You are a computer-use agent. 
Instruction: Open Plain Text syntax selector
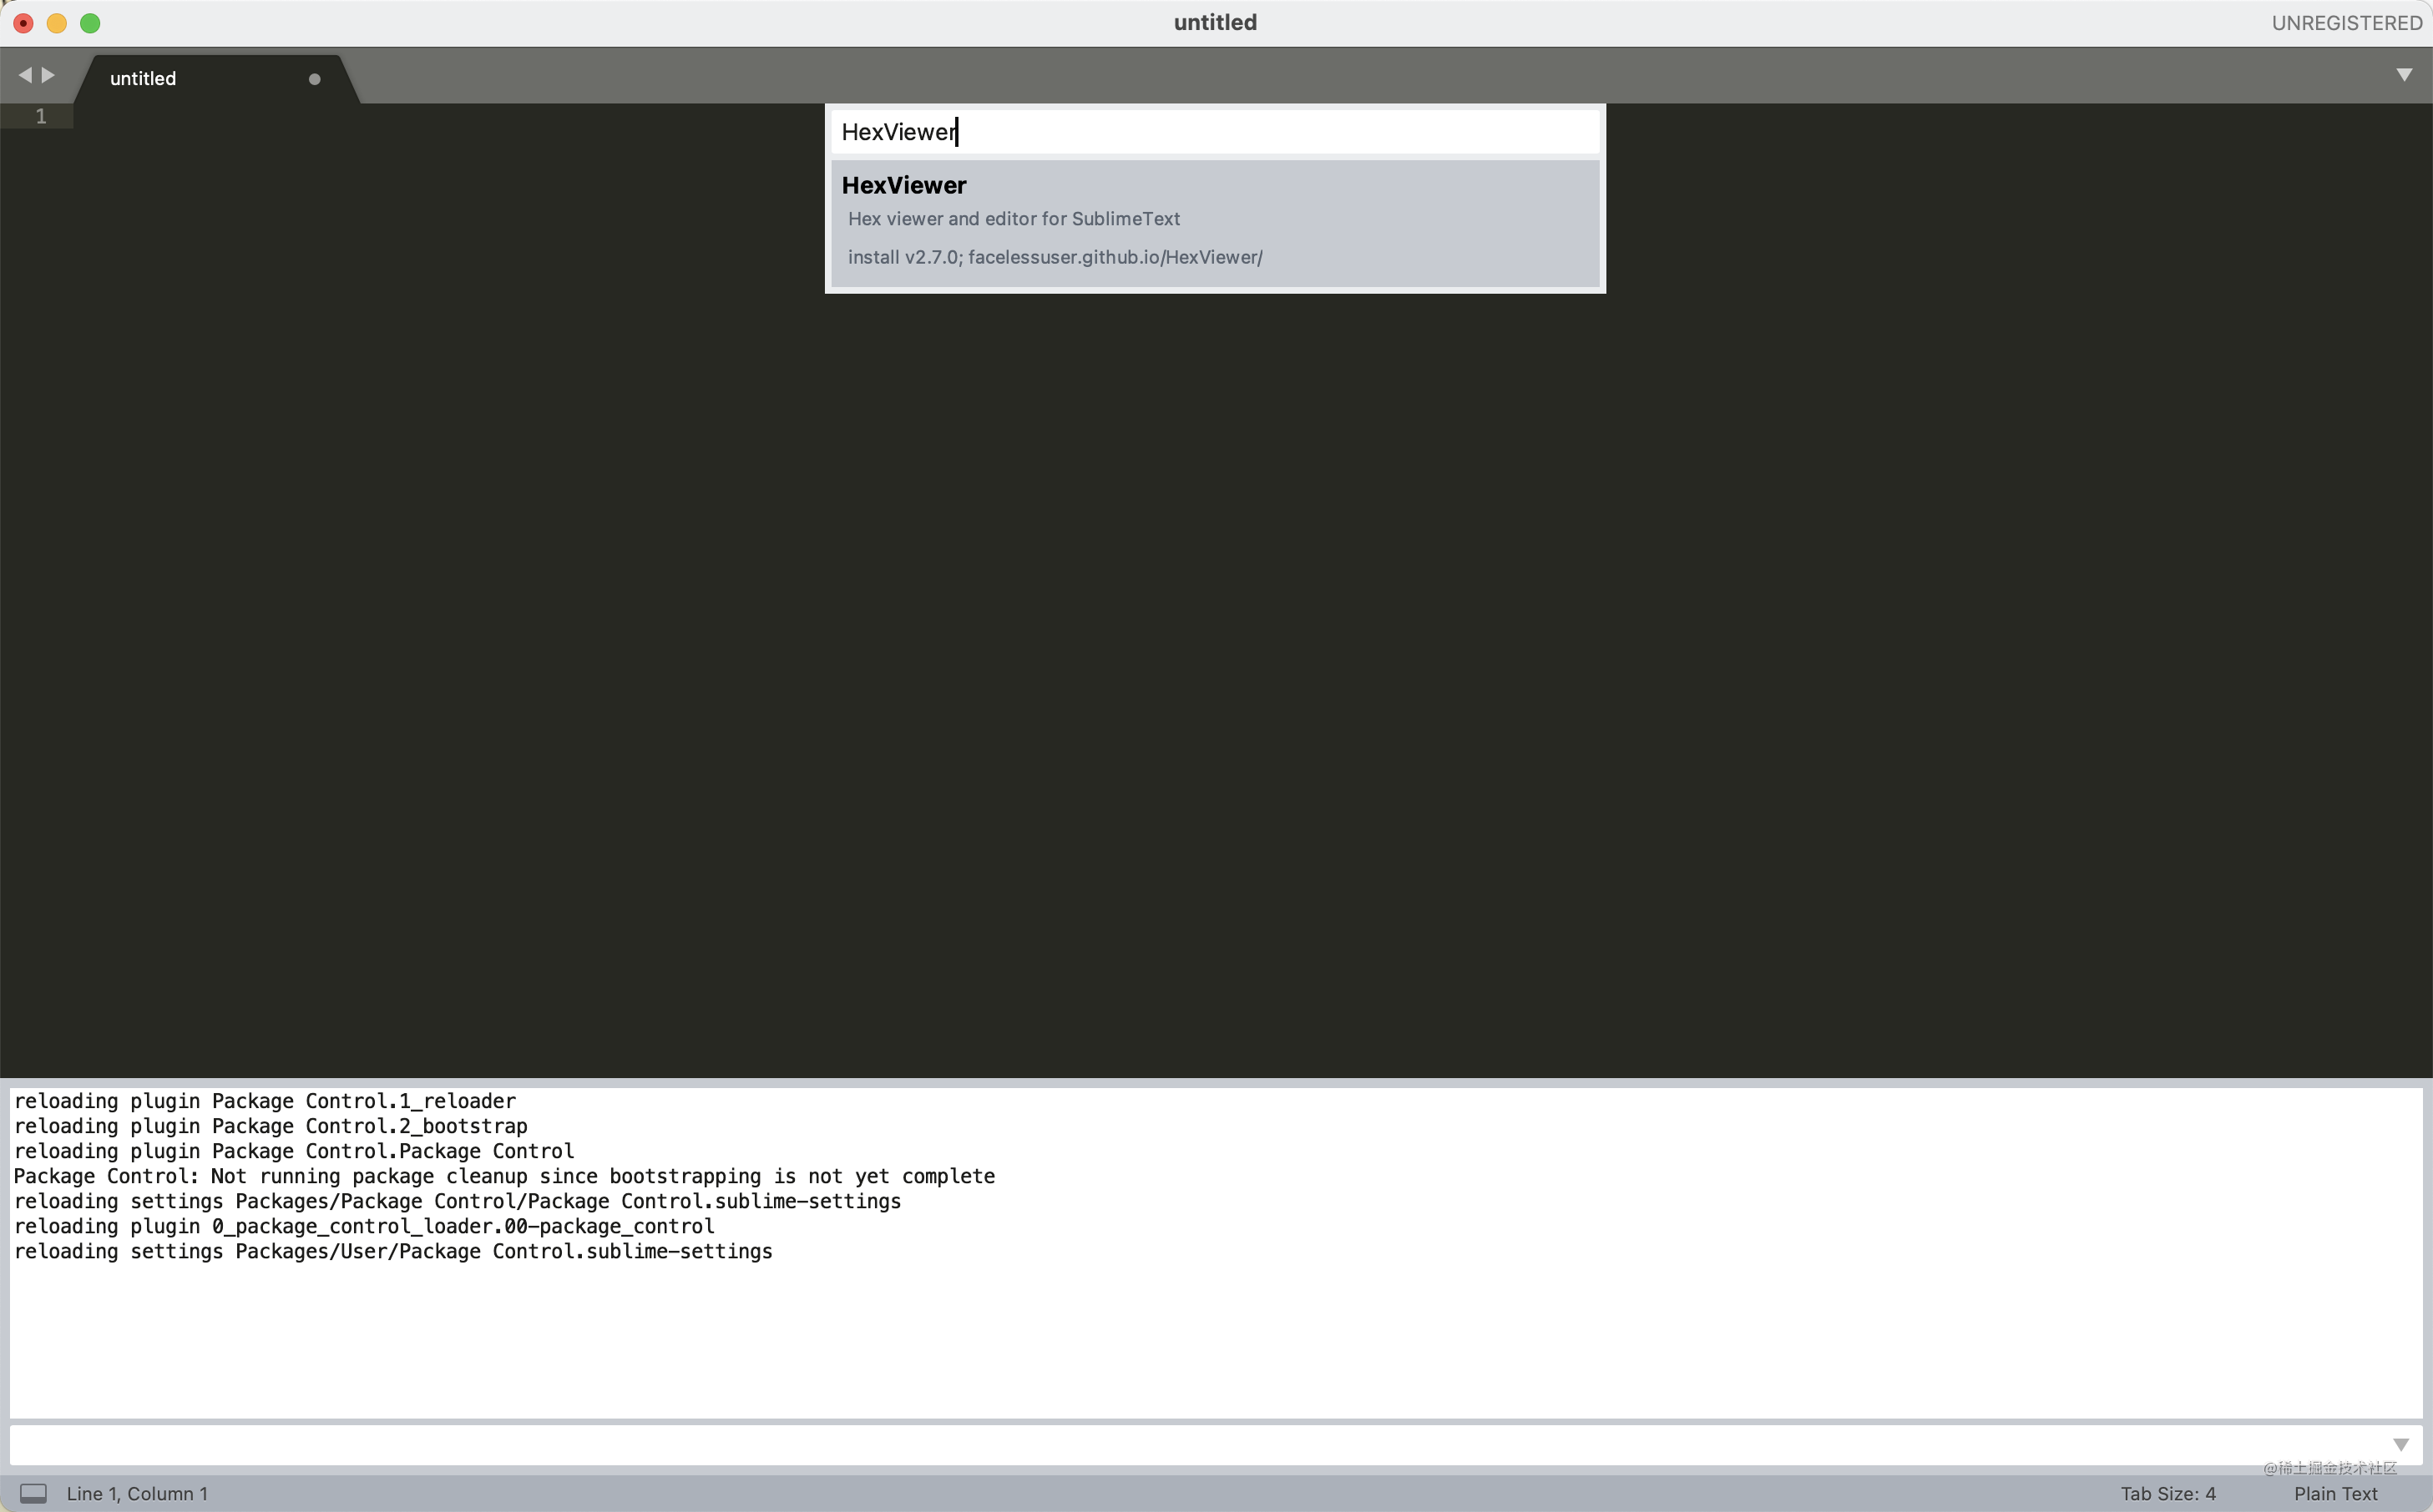tap(2335, 1493)
